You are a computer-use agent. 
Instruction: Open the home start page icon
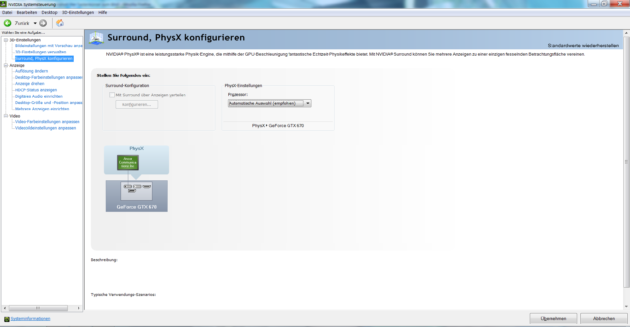click(x=60, y=23)
